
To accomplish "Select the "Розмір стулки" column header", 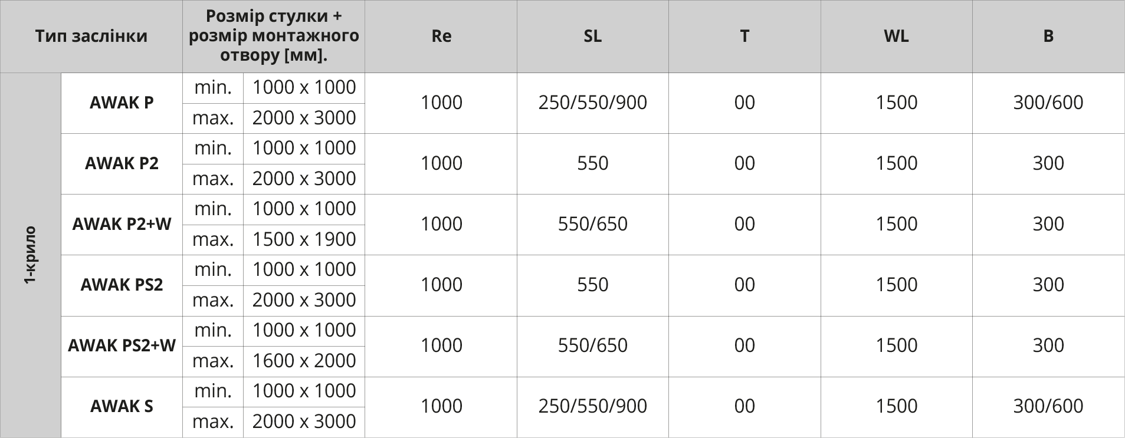I will 273,36.
